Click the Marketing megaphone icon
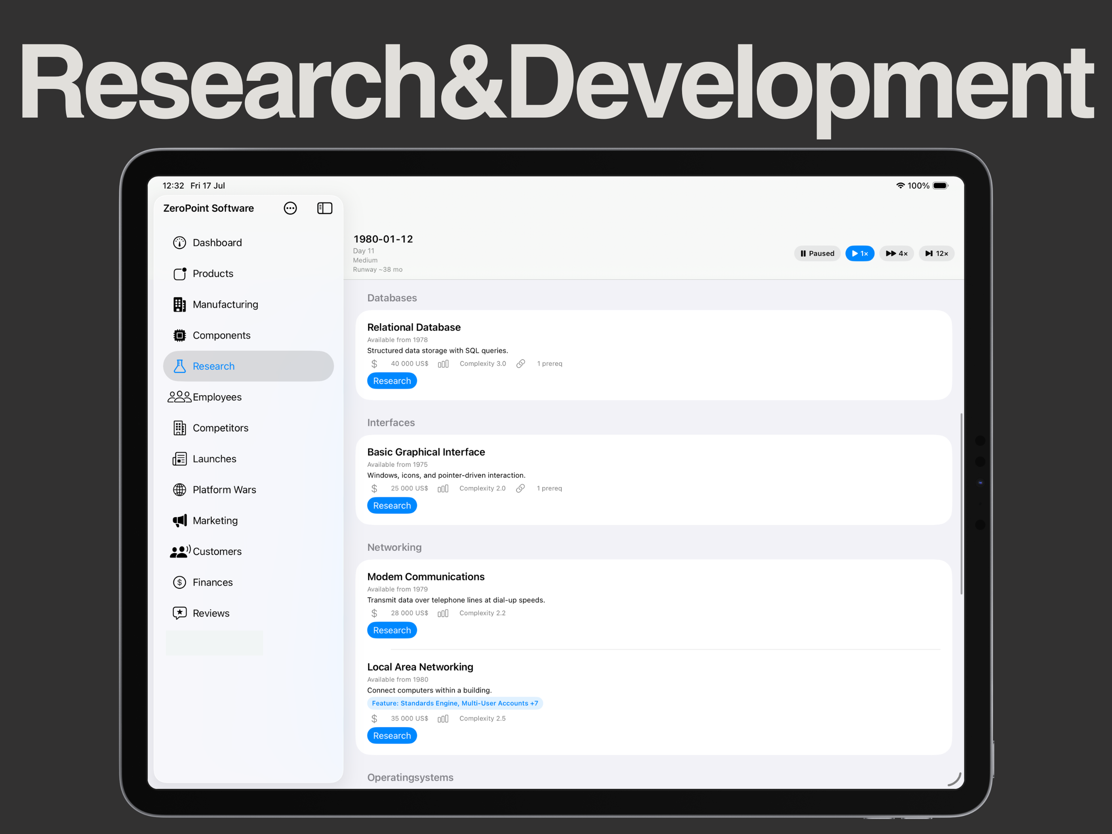The image size is (1112, 834). (x=179, y=520)
